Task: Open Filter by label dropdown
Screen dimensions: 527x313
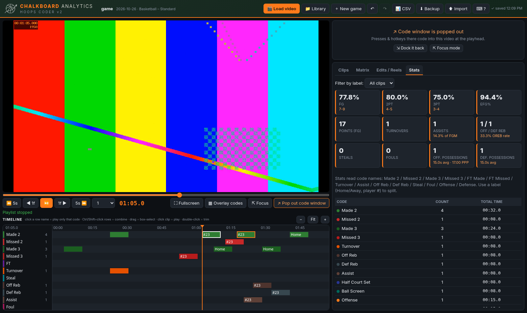Action: tap(379, 83)
